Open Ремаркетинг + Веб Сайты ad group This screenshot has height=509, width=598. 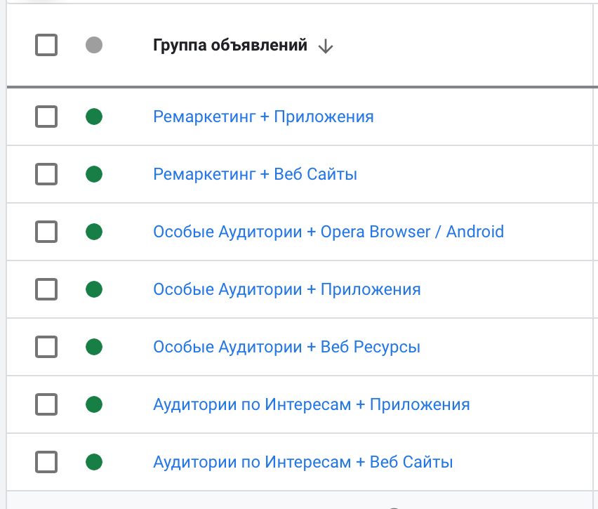(x=255, y=174)
